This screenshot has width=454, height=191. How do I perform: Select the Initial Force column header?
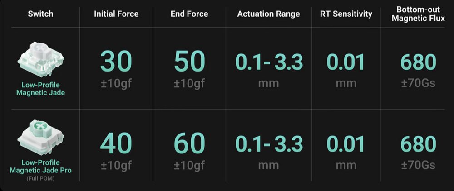(116, 14)
